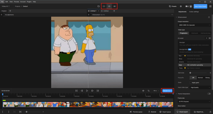Play the video preview
The height and width of the screenshot is (114, 213).
click(x=87, y=91)
